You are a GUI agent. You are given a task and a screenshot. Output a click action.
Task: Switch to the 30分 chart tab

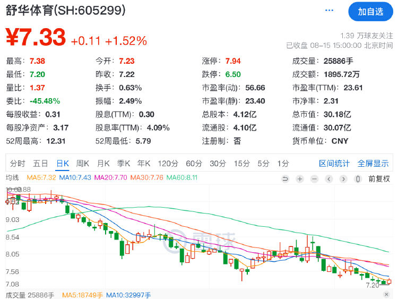(218, 164)
